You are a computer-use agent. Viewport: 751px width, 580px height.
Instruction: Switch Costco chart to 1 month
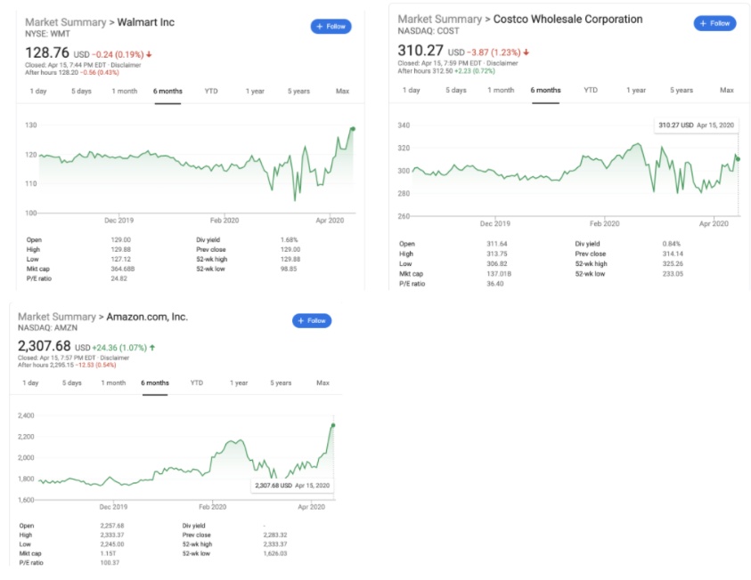pos(502,90)
